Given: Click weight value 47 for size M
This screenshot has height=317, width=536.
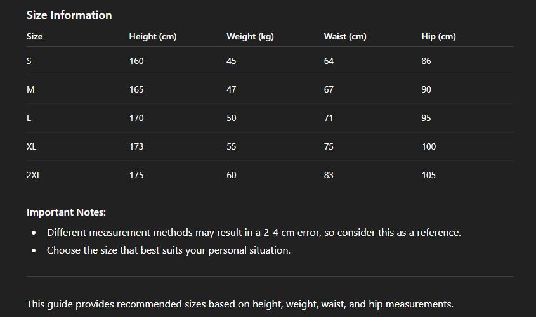Looking at the screenshot, I should pyautogui.click(x=232, y=89).
